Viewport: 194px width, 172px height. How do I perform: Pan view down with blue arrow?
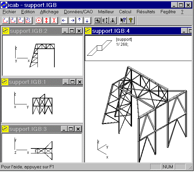[87, 20]
